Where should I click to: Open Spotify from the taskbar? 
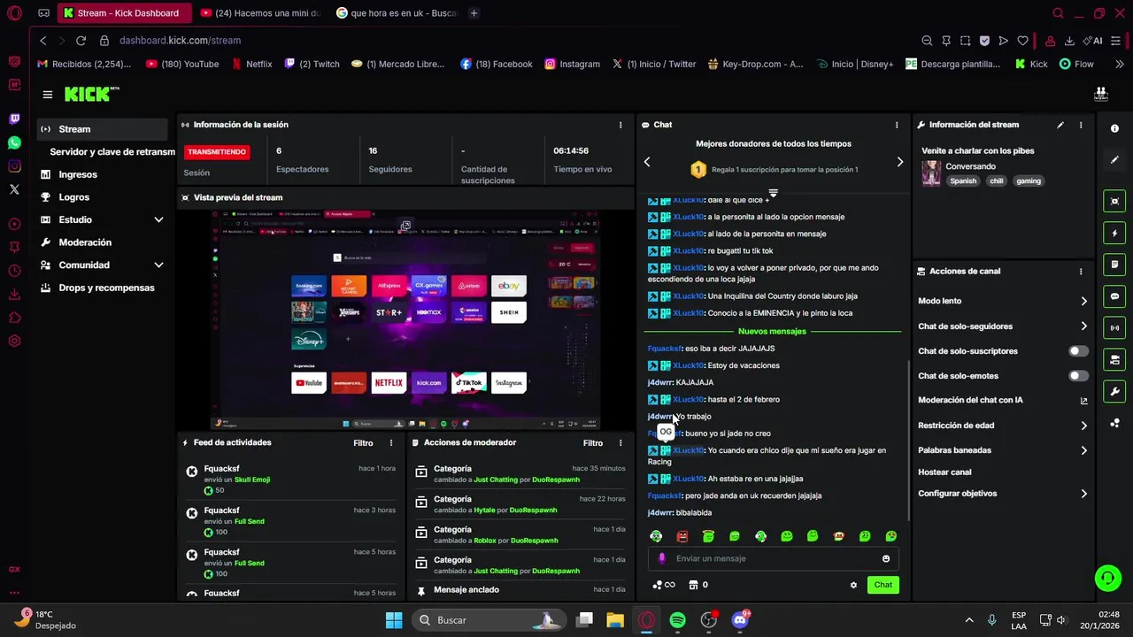677,620
